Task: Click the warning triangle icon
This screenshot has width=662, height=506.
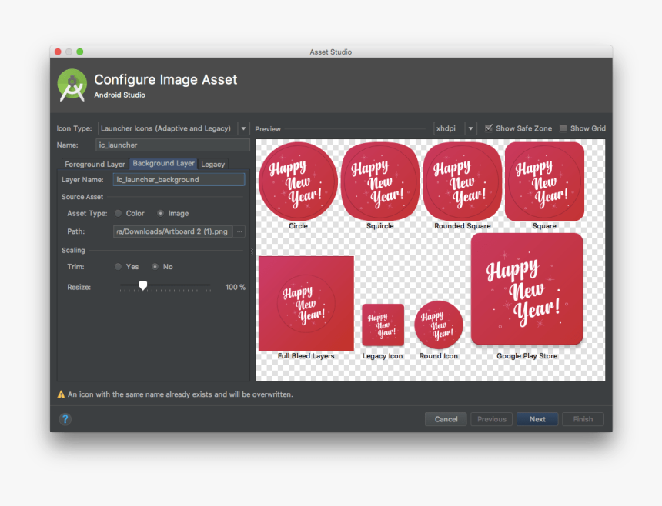Action: tap(61, 394)
